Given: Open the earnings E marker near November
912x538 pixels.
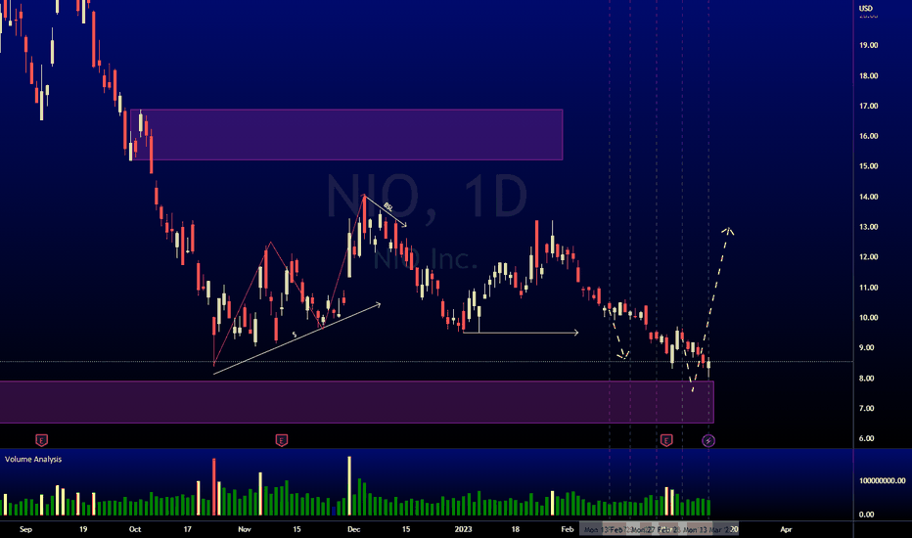Looking at the screenshot, I should tap(282, 440).
